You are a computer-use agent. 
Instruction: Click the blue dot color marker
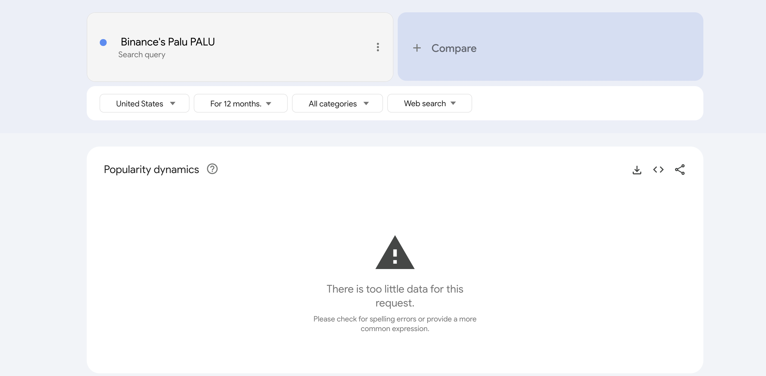coord(103,43)
